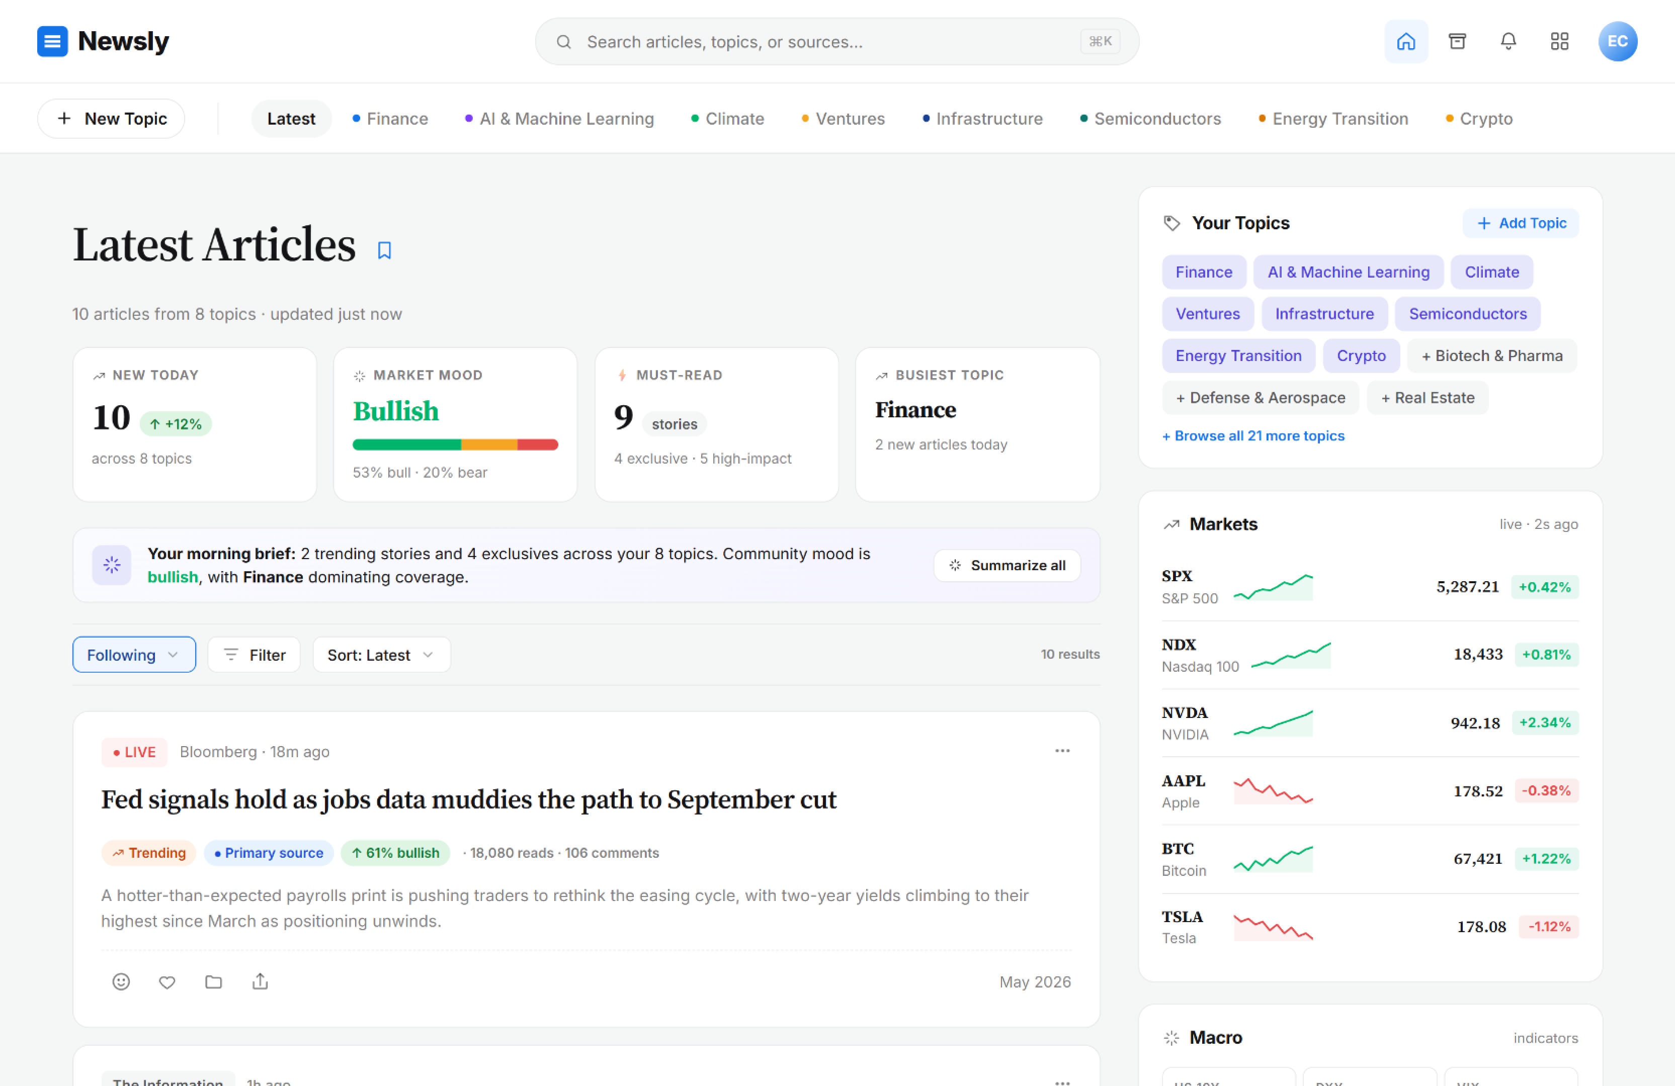The height and width of the screenshot is (1086, 1675).
Task: Open the archive box icon in header
Action: pos(1457,42)
